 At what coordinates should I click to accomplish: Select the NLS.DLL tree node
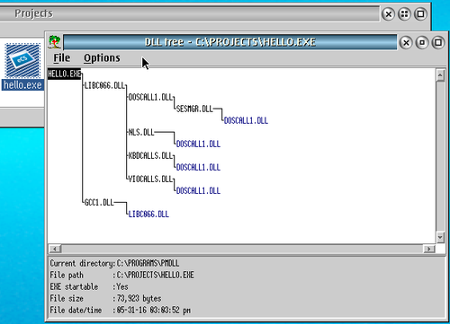(x=141, y=132)
